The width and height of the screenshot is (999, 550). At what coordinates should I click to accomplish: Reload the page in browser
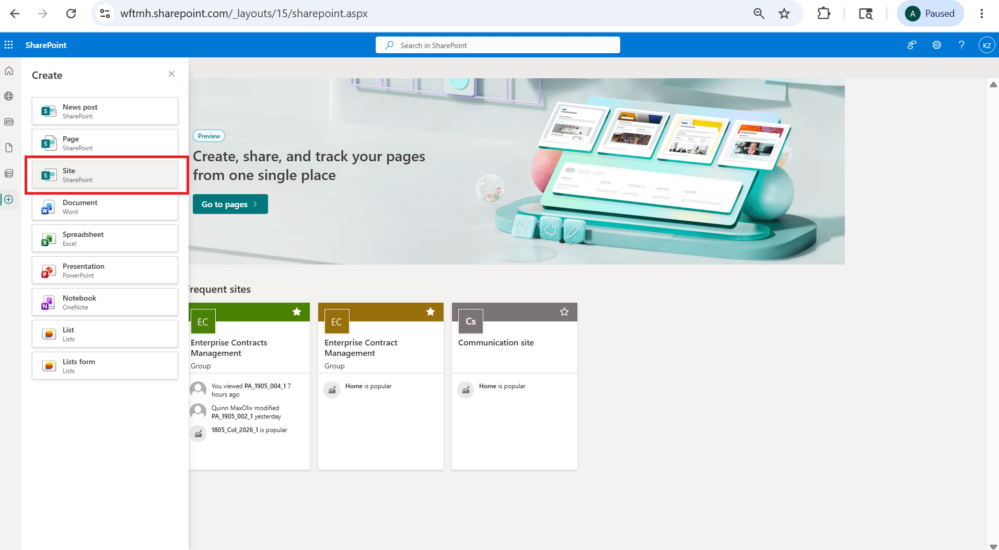pos(71,14)
